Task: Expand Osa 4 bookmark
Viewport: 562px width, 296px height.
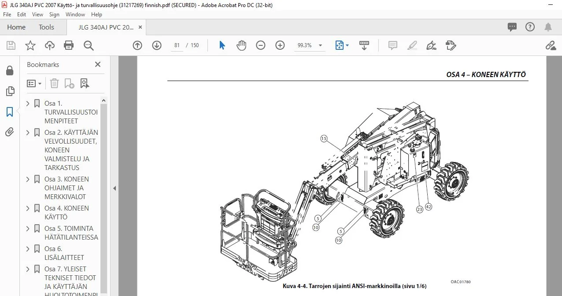Action: pyautogui.click(x=28, y=208)
